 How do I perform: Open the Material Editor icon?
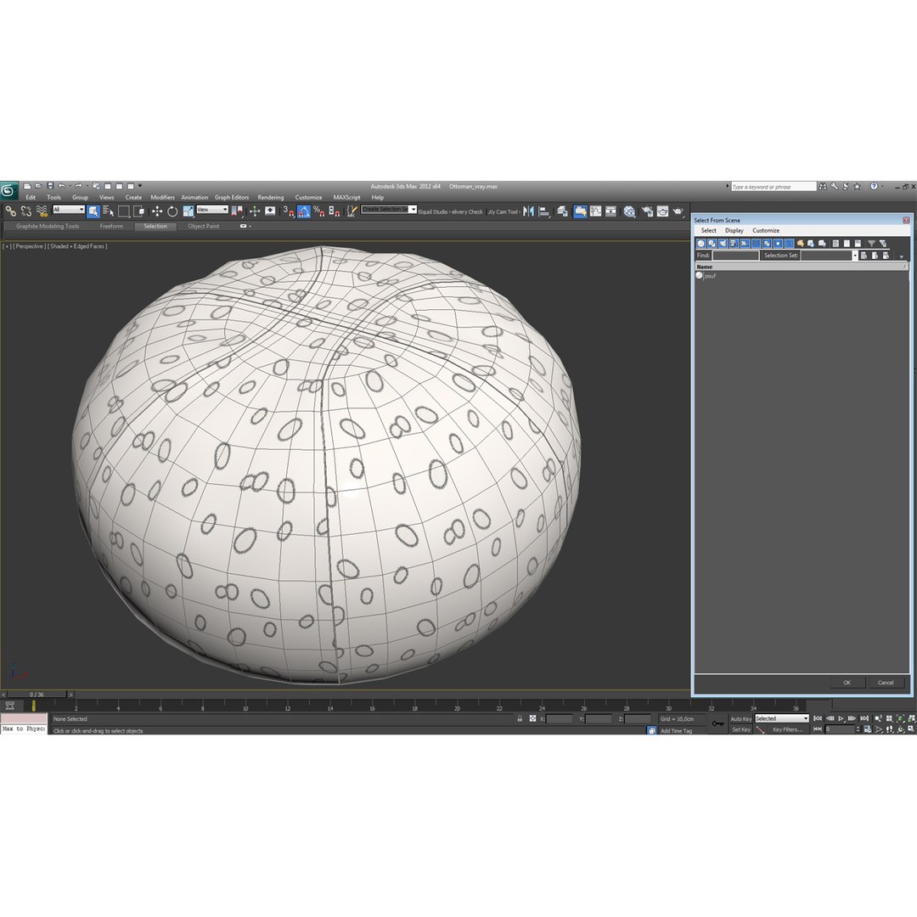point(629,211)
